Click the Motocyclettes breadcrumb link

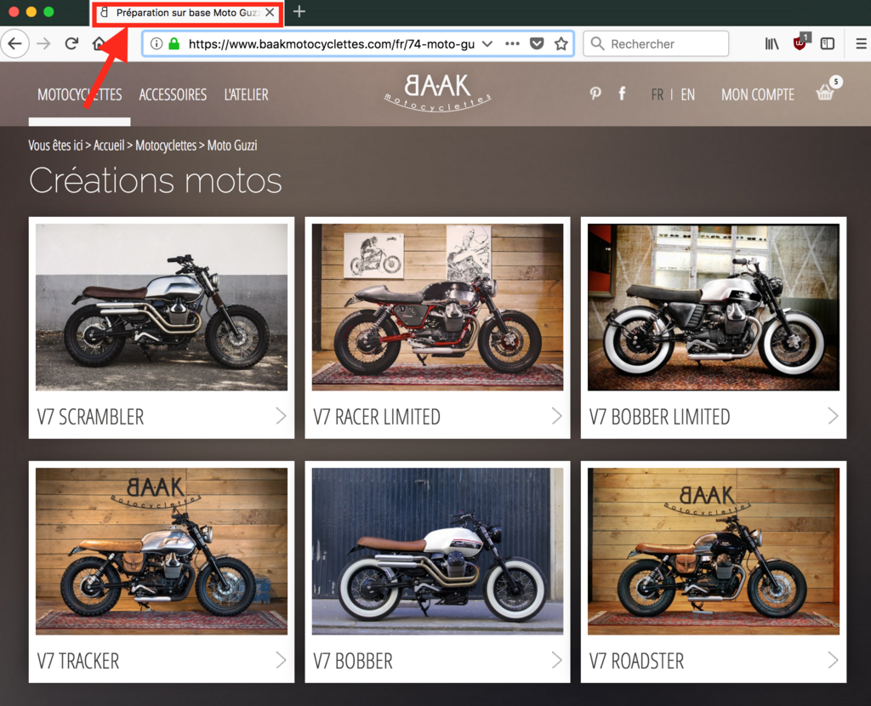tap(166, 145)
